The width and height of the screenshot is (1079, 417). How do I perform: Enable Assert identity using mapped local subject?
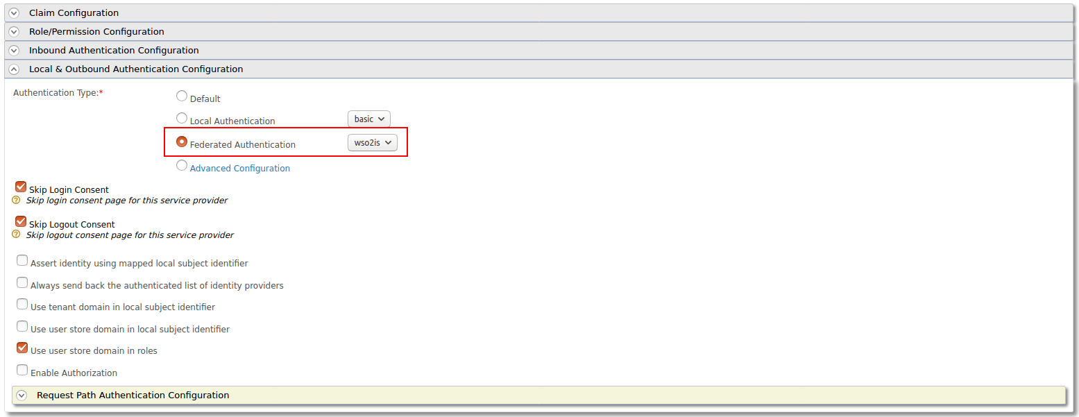(x=22, y=261)
